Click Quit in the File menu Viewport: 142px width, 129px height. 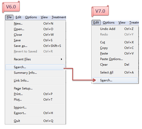coord(35,121)
